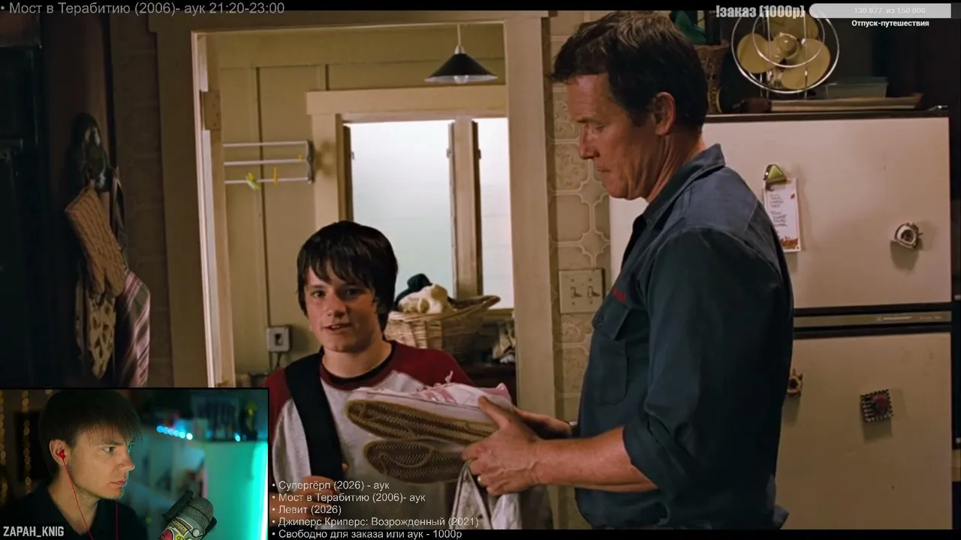The height and width of the screenshot is (540, 961).
Task: Click queue entry "Супергёрл (2026) - аук"
Action: coord(333,485)
